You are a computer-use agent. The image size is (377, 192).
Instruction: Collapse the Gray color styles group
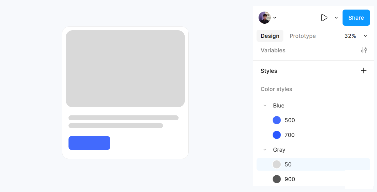point(265,150)
